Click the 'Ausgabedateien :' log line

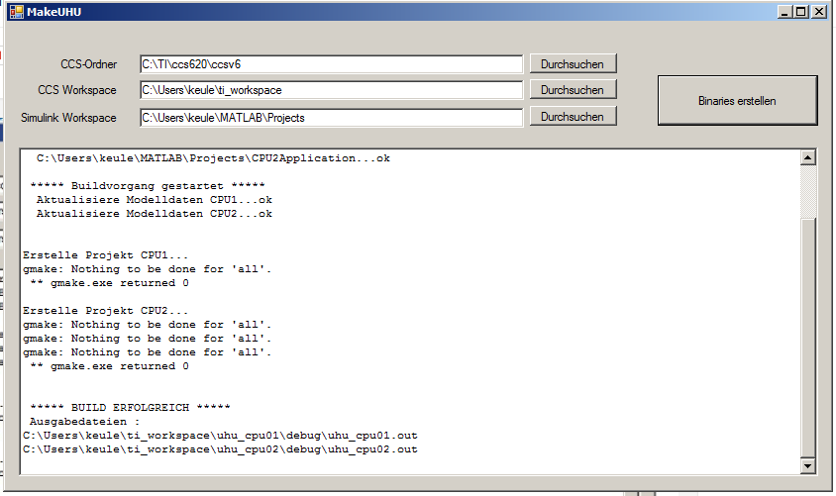click(84, 422)
